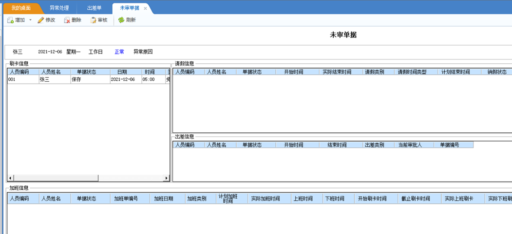This screenshot has height=234, width=512.
Task: Switch to the 异常处理 tab
Action: tap(59, 8)
